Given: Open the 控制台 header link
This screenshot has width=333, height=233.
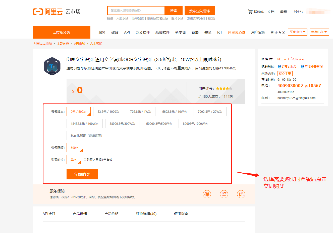Looking at the screenshot, I should (298, 12).
